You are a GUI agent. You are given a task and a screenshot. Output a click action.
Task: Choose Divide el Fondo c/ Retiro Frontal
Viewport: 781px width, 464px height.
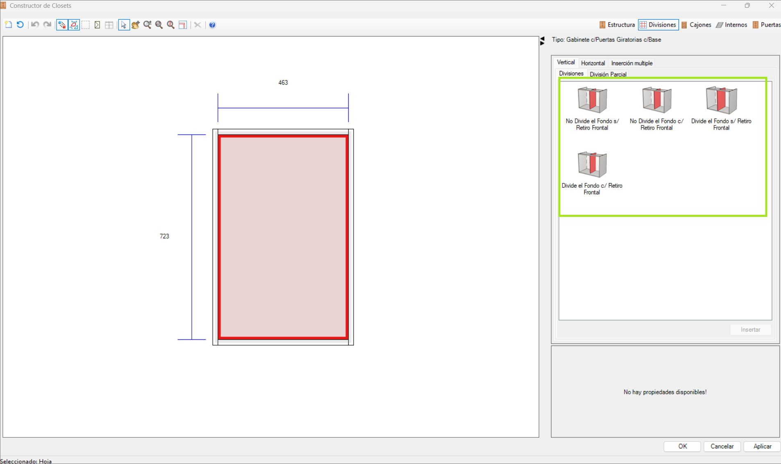(x=592, y=173)
